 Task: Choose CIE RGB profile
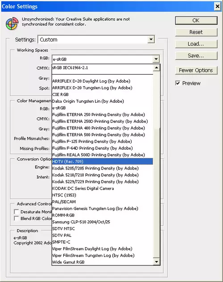tap(103, 95)
